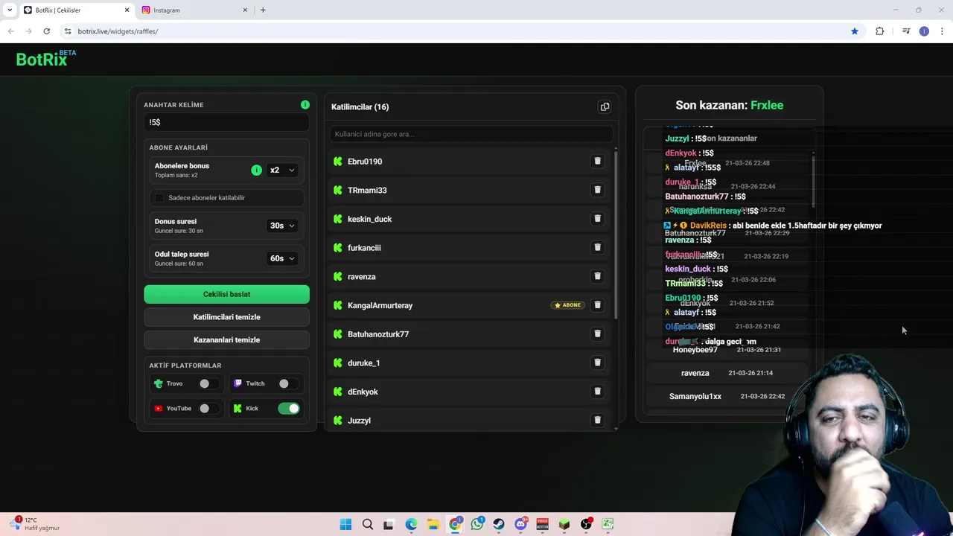953x536 pixels.
Task: Click the Samanyolu1xx winner entry
Action: 727,396
